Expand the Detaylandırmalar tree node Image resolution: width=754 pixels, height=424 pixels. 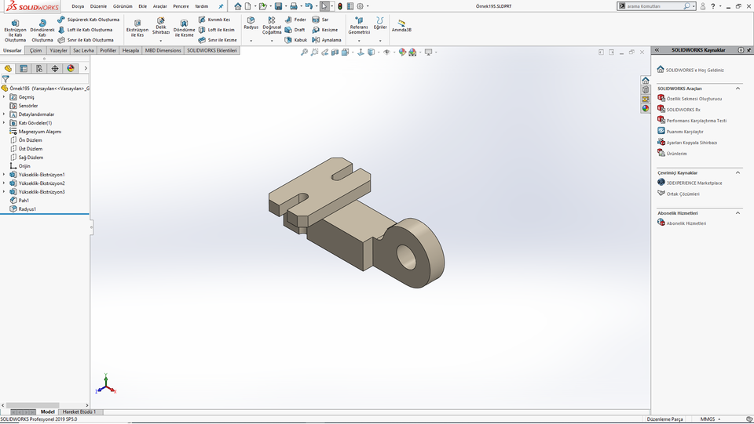[5, 114]
